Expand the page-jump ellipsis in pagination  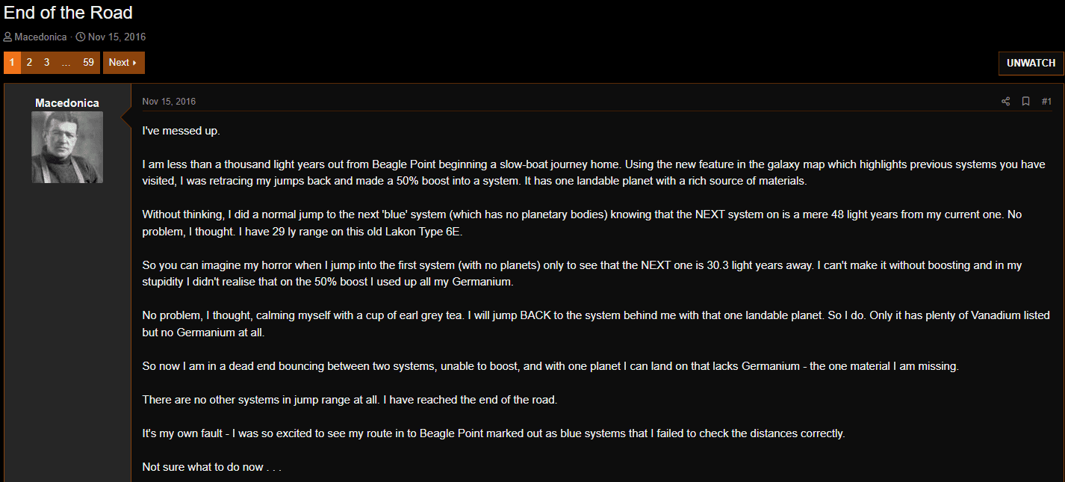click(x=66, y=63)
